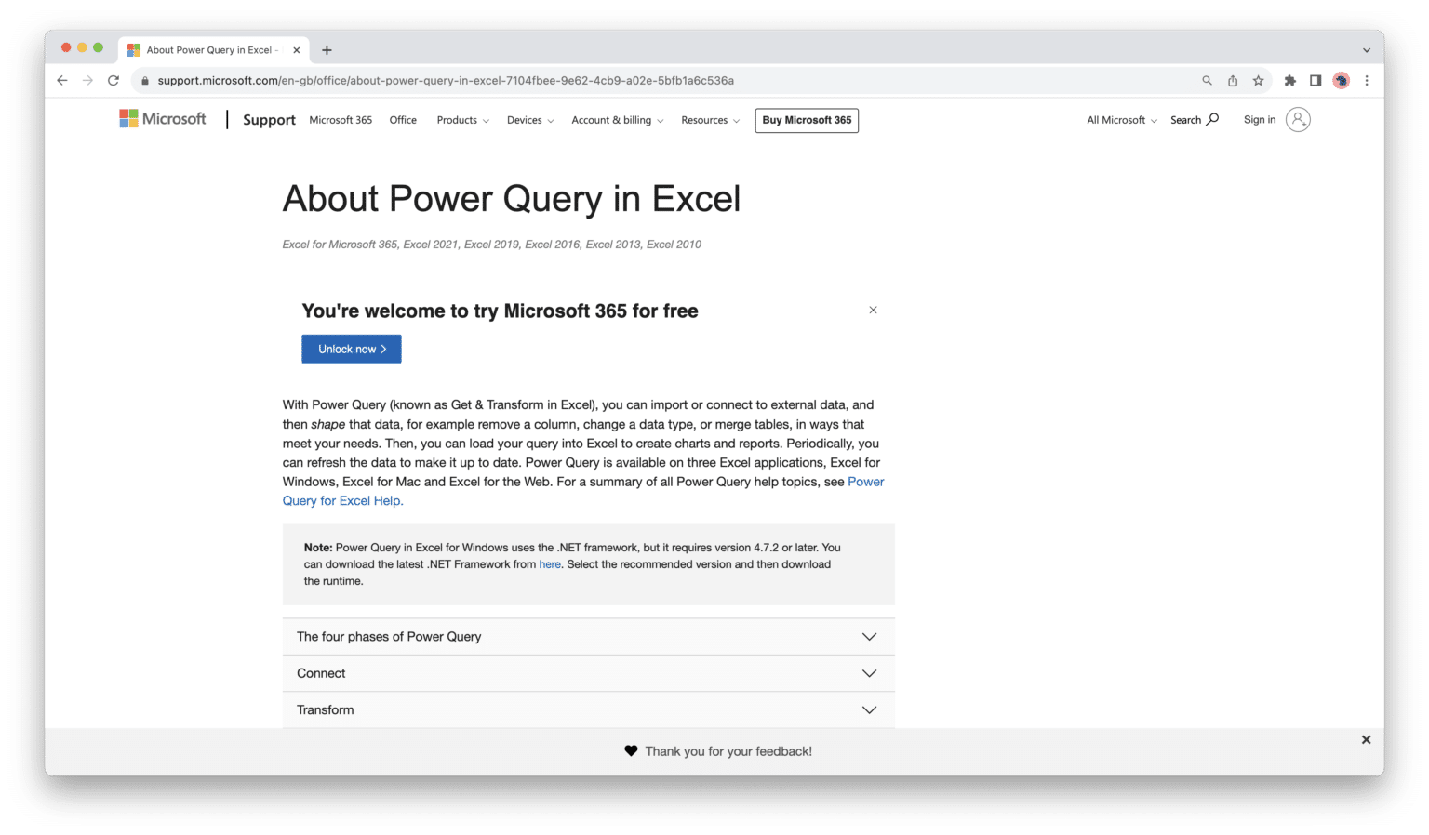The width and height of the screenshot is (1429, 835).
Task: Open the share icon next to the address bar
Action: (1232, 80)
